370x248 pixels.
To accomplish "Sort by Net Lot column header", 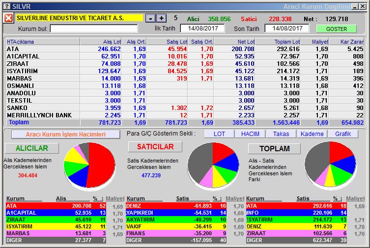I will pyautogui.click(x=234, y=42).
